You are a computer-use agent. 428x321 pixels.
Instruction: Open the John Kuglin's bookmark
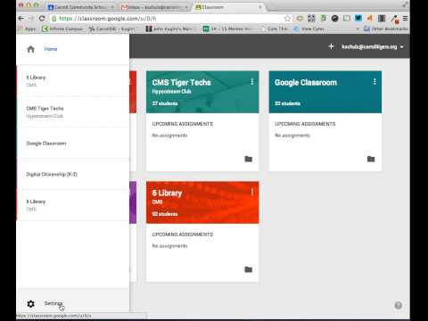(x=169, y=29)
